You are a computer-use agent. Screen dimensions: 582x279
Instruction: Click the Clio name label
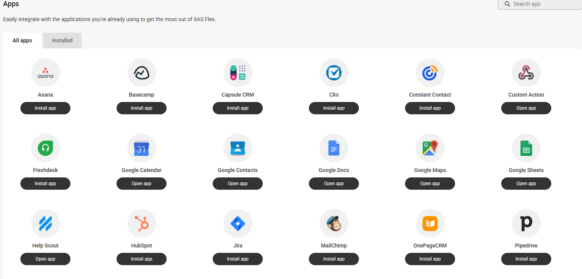point(334,95)
